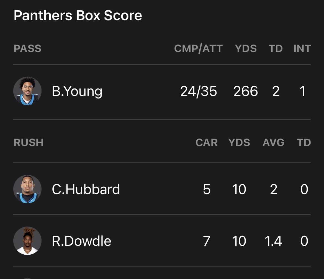Image resolution: width=324 pixels, height=279 pixels.
Task: Tap the passing TD column header
Action: click(276, 49)
